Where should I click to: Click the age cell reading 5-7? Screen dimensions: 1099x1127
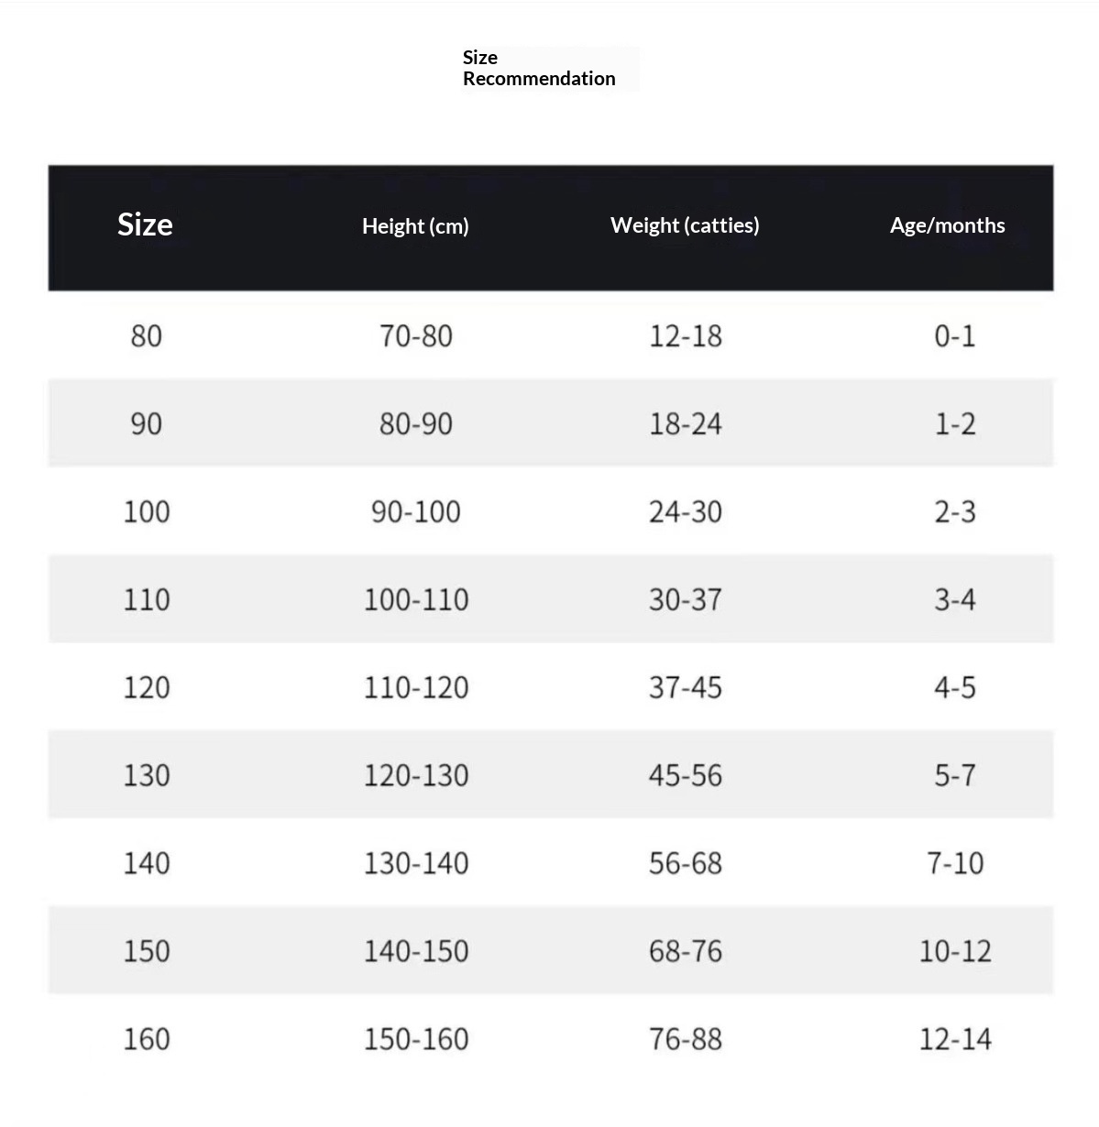pyautogui.click(x=955, y=776)
